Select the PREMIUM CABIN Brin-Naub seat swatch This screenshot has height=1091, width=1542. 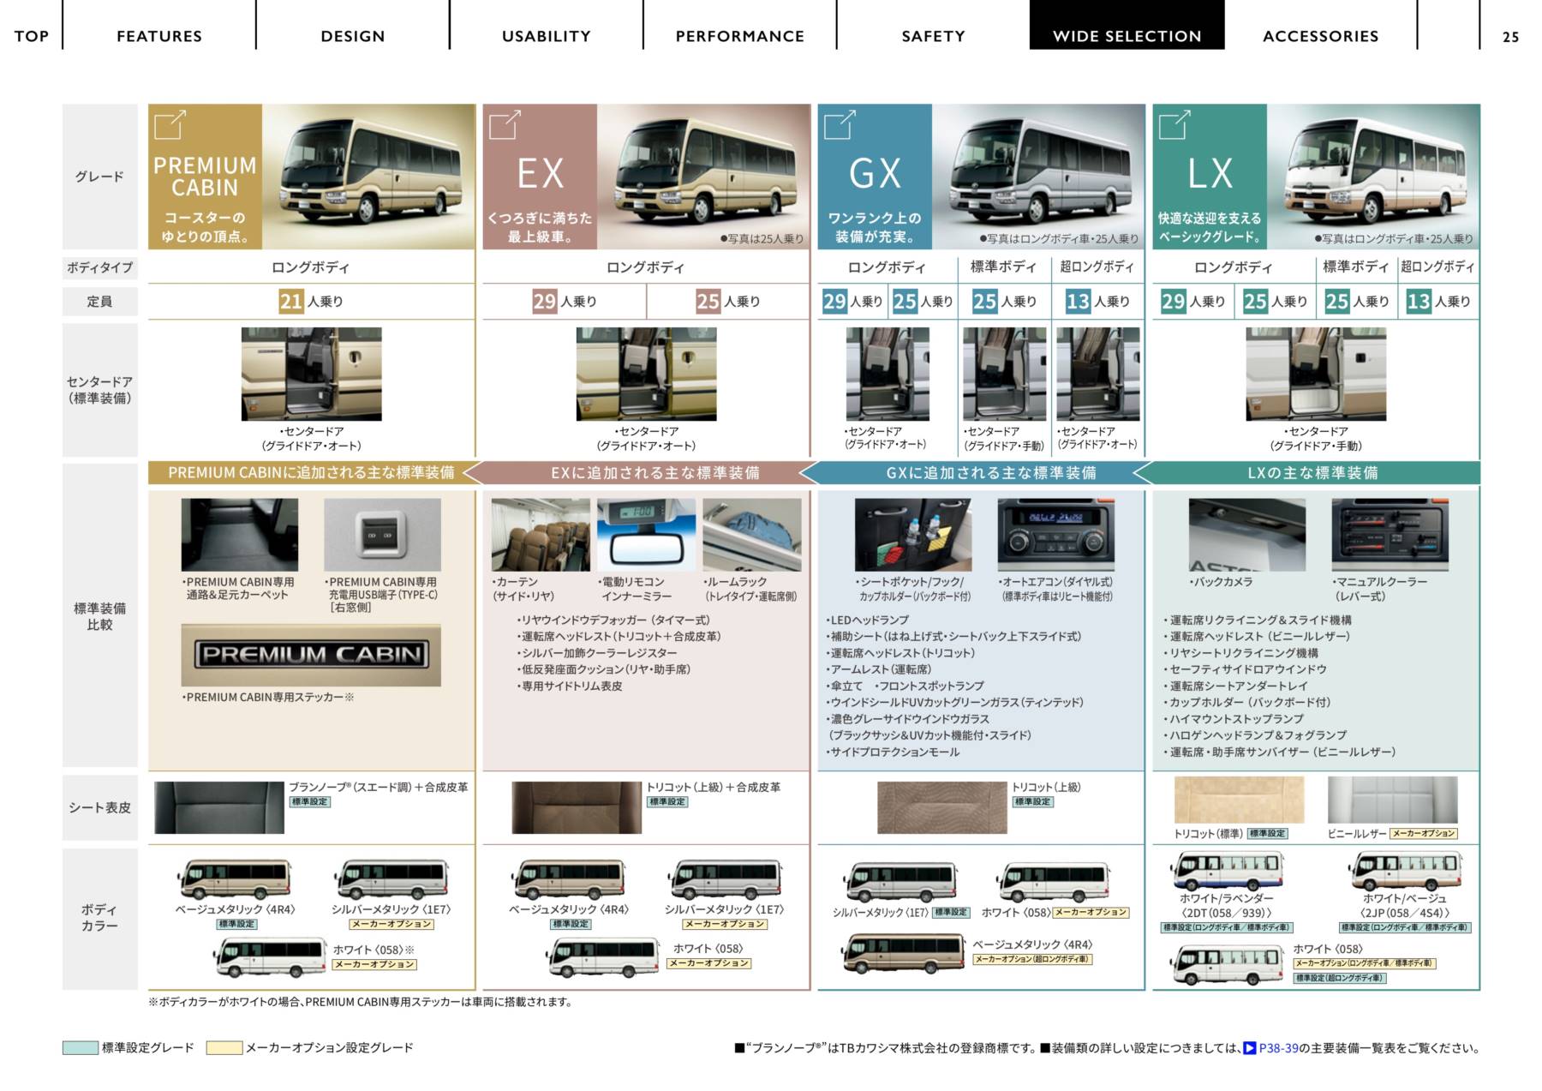(219, 807)
